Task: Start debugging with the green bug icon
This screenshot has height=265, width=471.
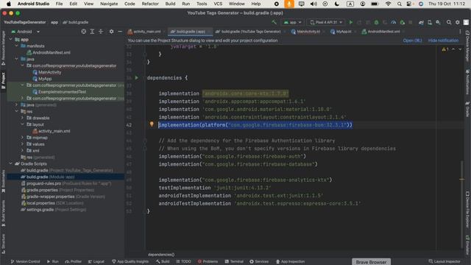Action: click(x=376, y=22)
